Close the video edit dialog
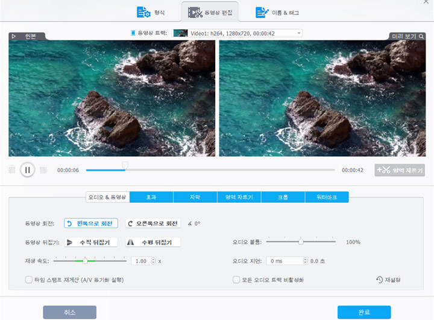 coord(426,2)
